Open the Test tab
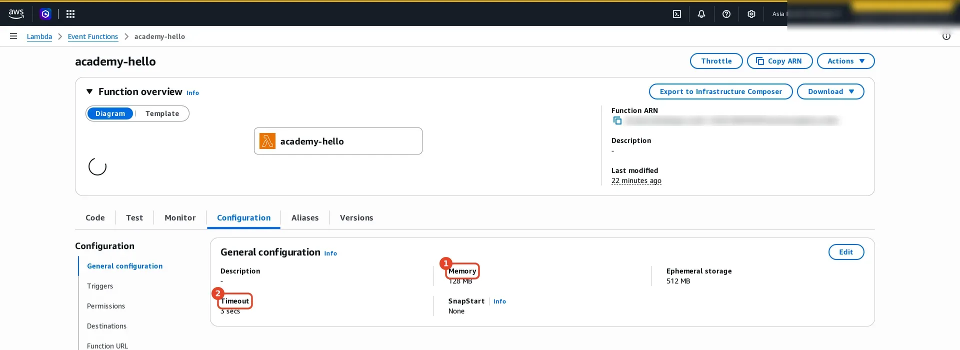The height and width of the screenshot is (350, 960). pyautogui.click(x=134, y=217)
